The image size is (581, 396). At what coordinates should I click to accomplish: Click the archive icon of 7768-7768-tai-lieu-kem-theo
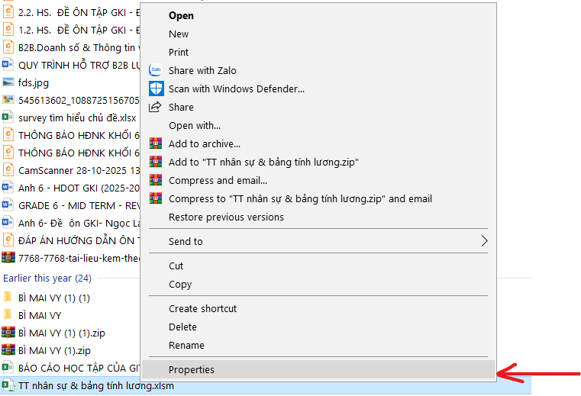8,257
